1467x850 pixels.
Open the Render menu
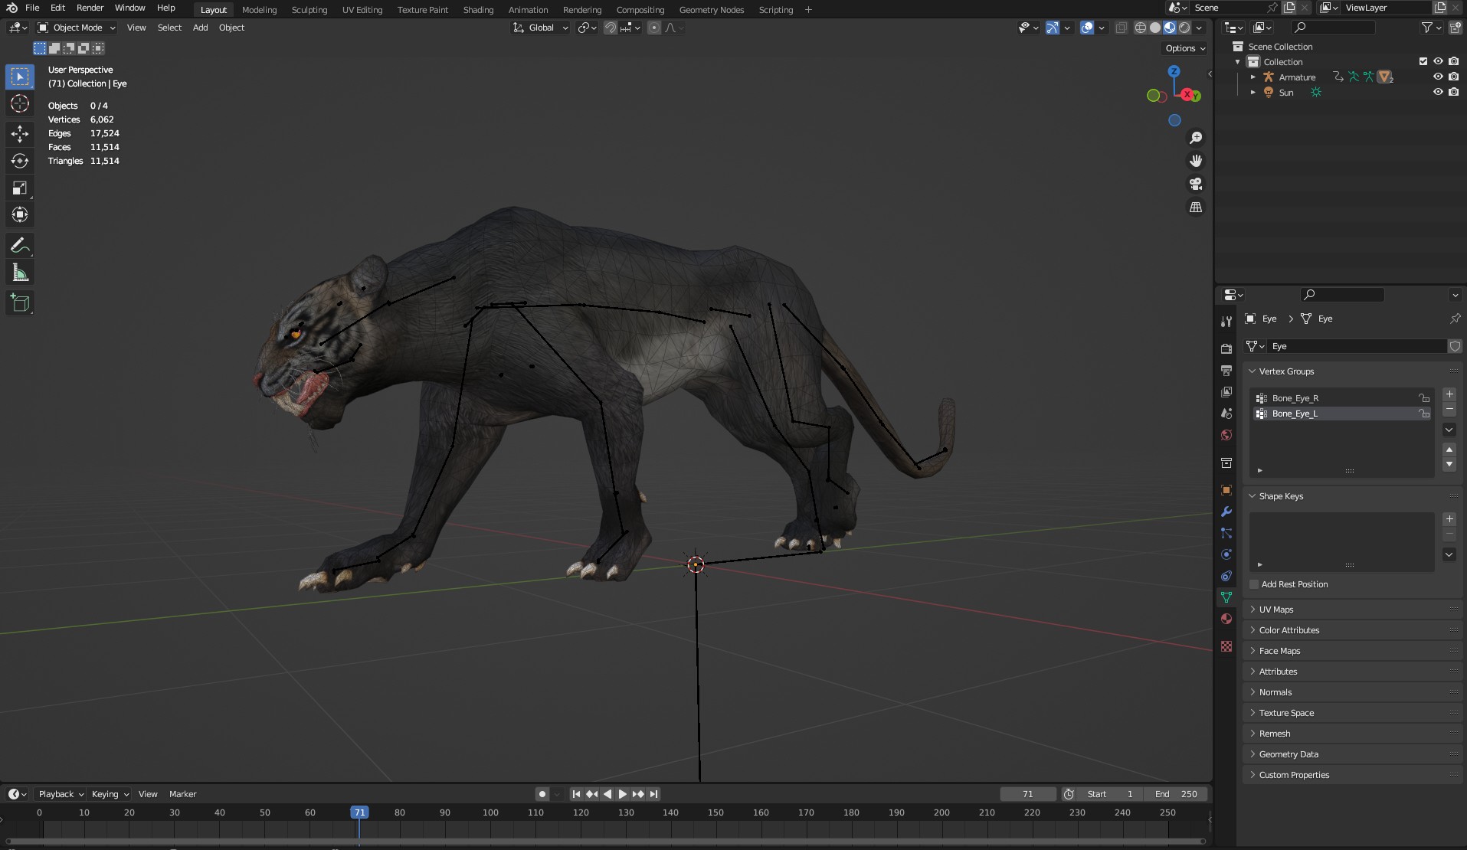90,8
